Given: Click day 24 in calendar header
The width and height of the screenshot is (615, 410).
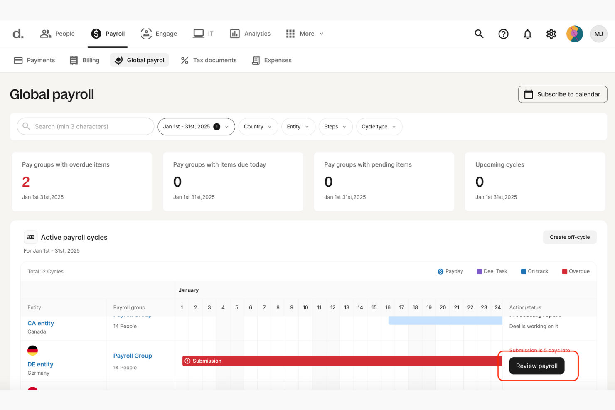Looking at the screenshot, I should pyautogui.click(x=498, y=307).
